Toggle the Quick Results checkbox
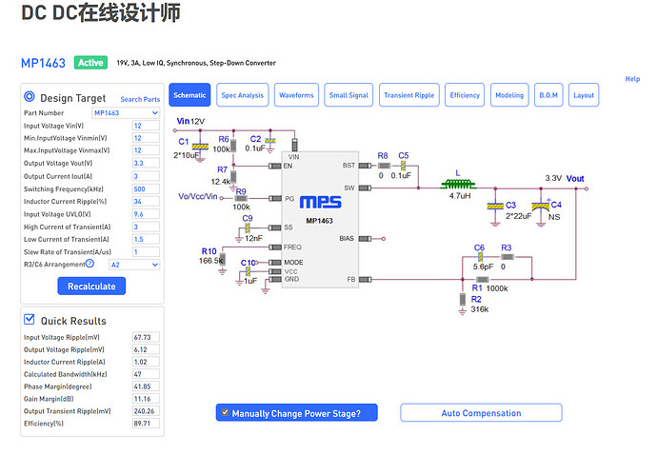 click(x=30, y=320)
